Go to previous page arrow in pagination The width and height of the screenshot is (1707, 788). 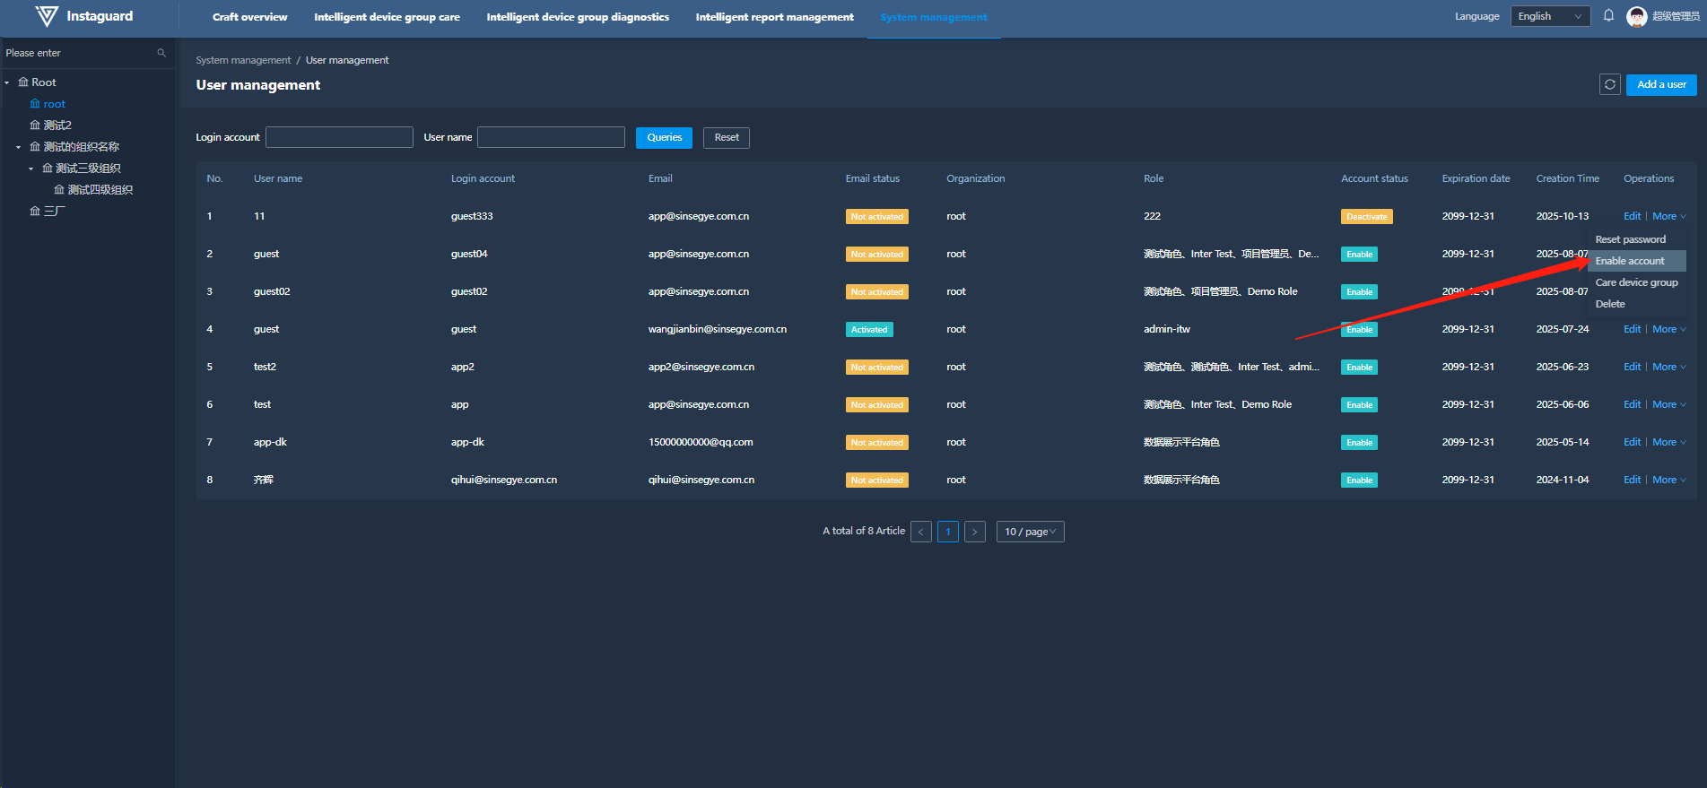click(x=920, y=532)
